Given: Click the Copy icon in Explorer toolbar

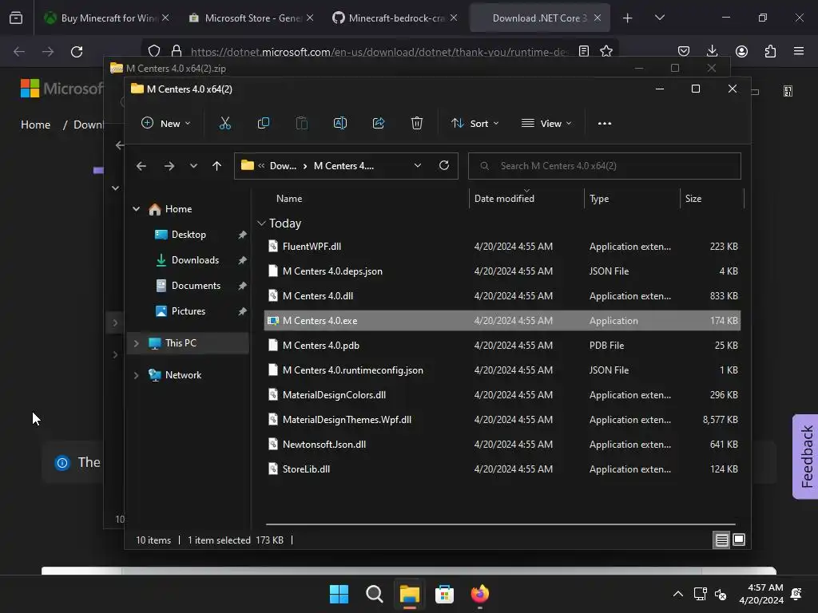Looking at the screenshot, I should click(x=264, y=124).
